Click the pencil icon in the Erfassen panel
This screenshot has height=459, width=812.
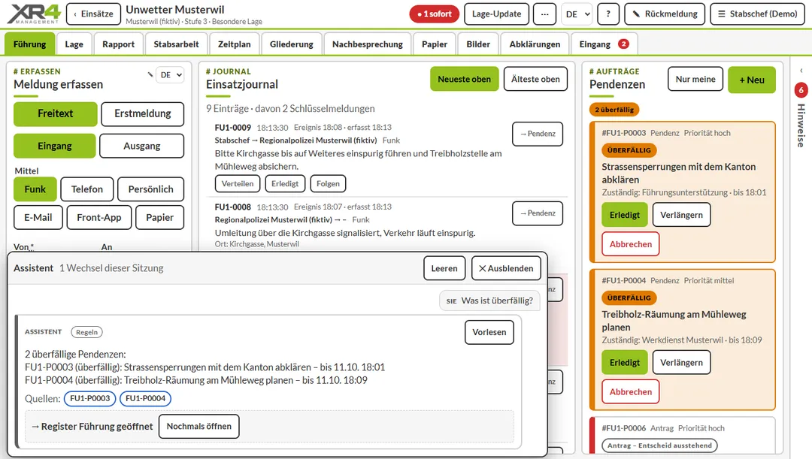coord(150,74)
